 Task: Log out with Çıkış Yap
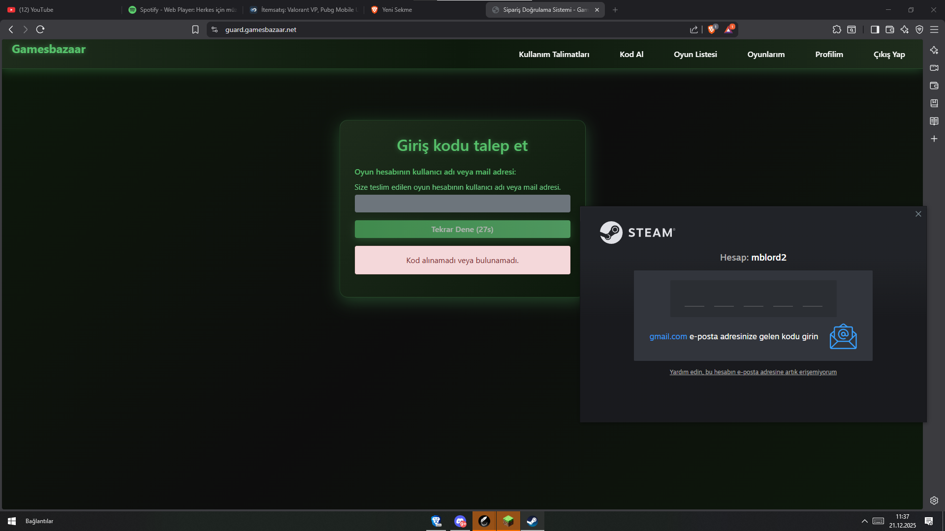point(889,55)
